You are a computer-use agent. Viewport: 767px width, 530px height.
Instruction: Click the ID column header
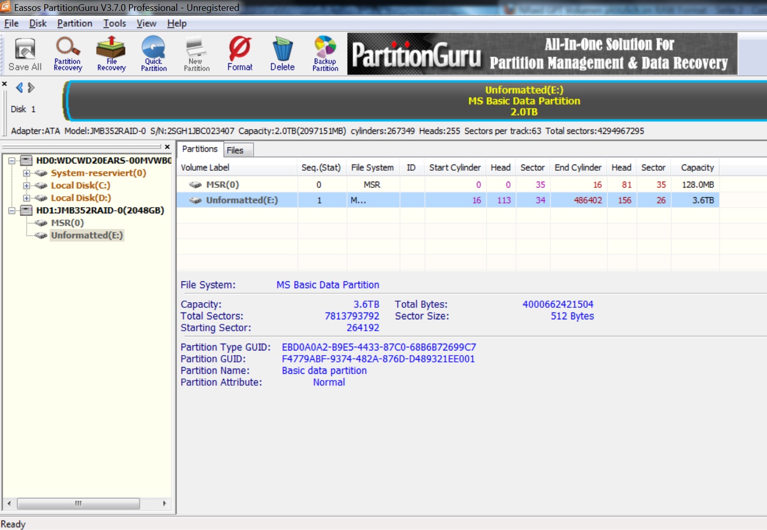412,168
